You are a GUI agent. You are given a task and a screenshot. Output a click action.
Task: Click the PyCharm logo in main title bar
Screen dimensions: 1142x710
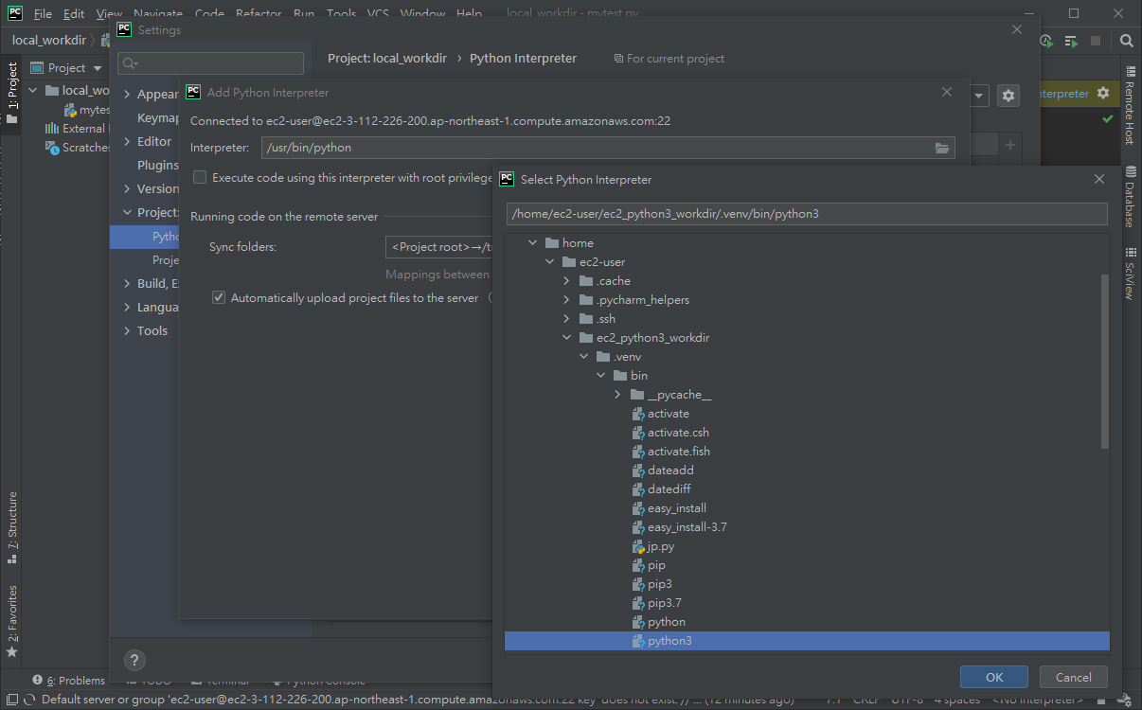pyautogui.click(x=14, y=13)
